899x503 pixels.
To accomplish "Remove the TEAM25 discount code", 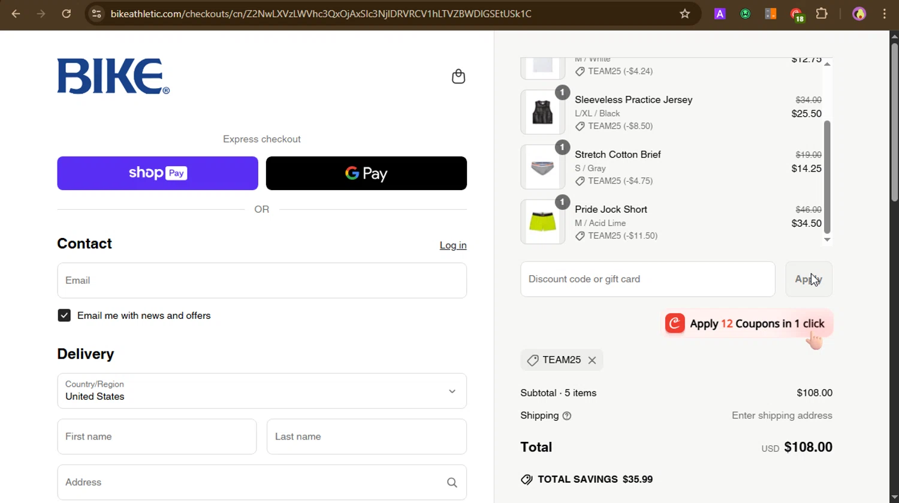I will 592,360.
